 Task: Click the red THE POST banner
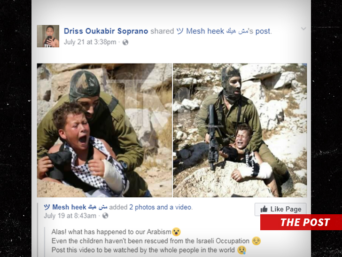click(301, 222)
